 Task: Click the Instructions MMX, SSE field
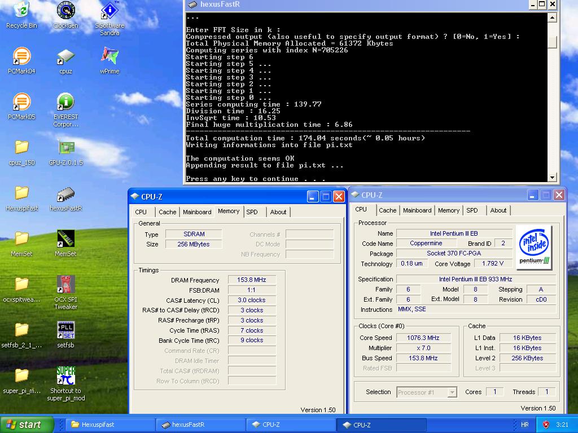point(476,310)
